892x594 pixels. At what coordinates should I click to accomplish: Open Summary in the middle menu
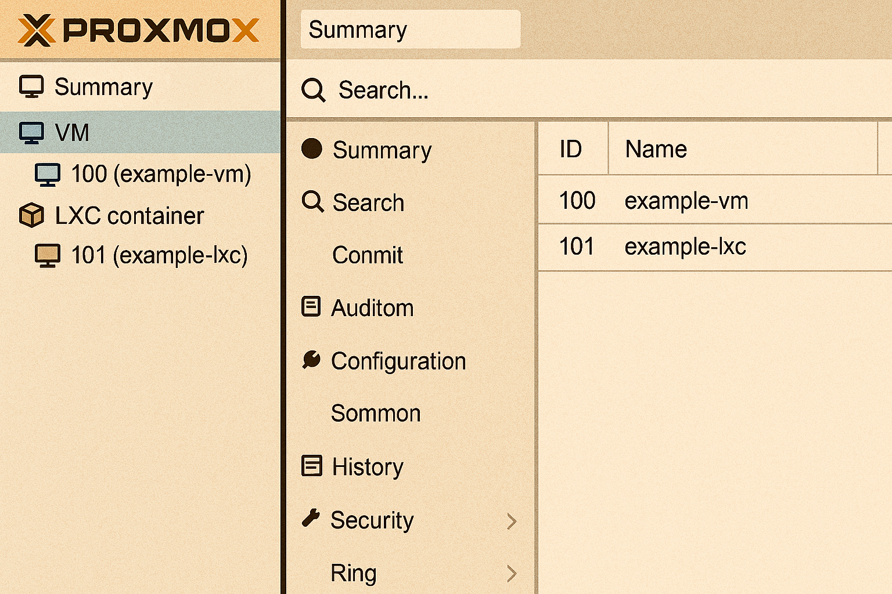point(382,150)
